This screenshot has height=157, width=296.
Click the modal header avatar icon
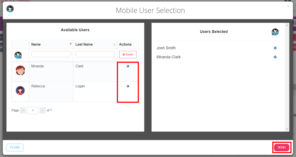click(10, 9)
